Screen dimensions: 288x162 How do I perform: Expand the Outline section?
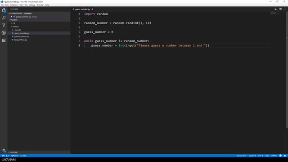[x=13, y=152]
